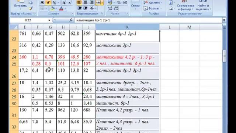Image resolution: width=236 pixels, height=133 pixels.
Task: Select the column K header
Action: tap(127, 27)
